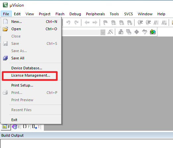This screenshot has width=173, height=148.
Task: Click the µVision app logo icon
Action: 5,5
